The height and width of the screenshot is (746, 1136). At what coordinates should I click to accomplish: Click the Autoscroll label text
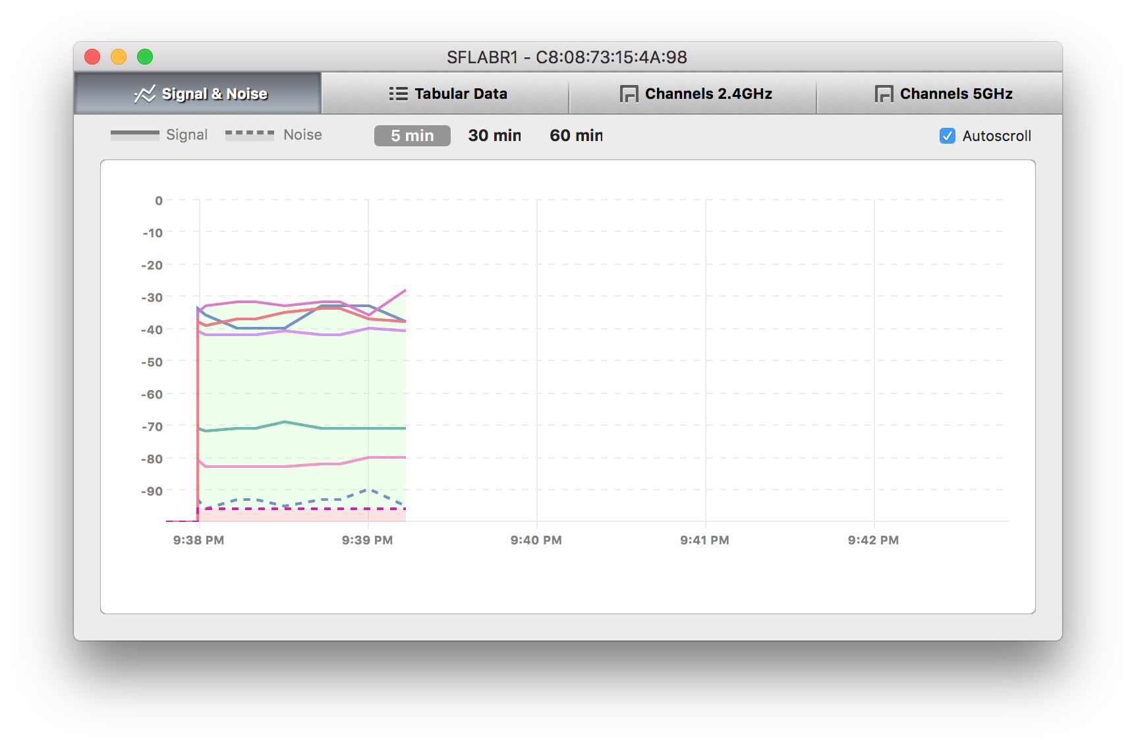[x=996, y=136]
